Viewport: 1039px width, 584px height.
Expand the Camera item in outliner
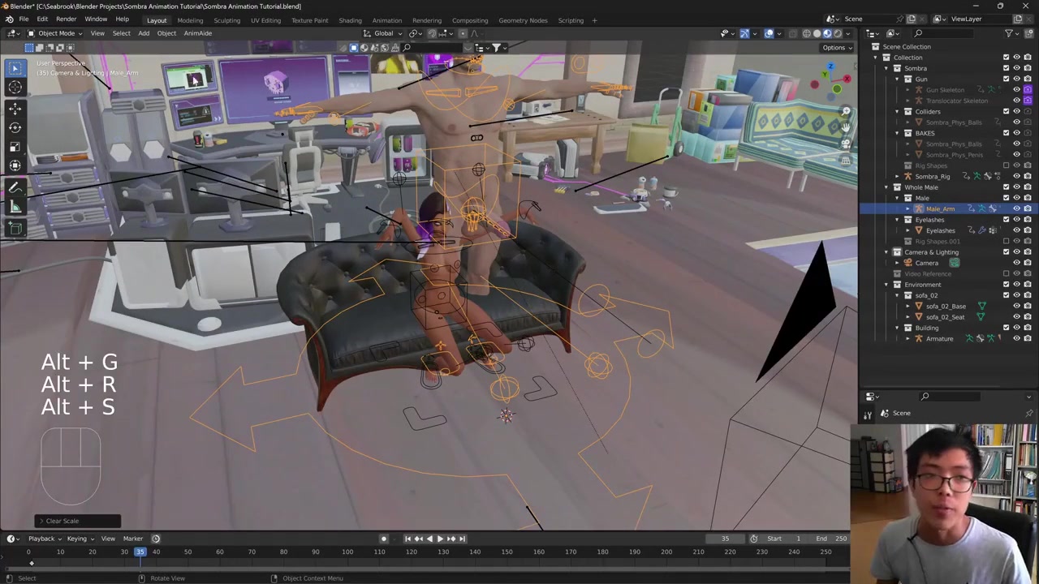pos(898,263)
